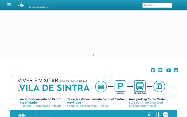Open the Twitter social page
Screen dimensions: 187x117
tap(161, 70)
